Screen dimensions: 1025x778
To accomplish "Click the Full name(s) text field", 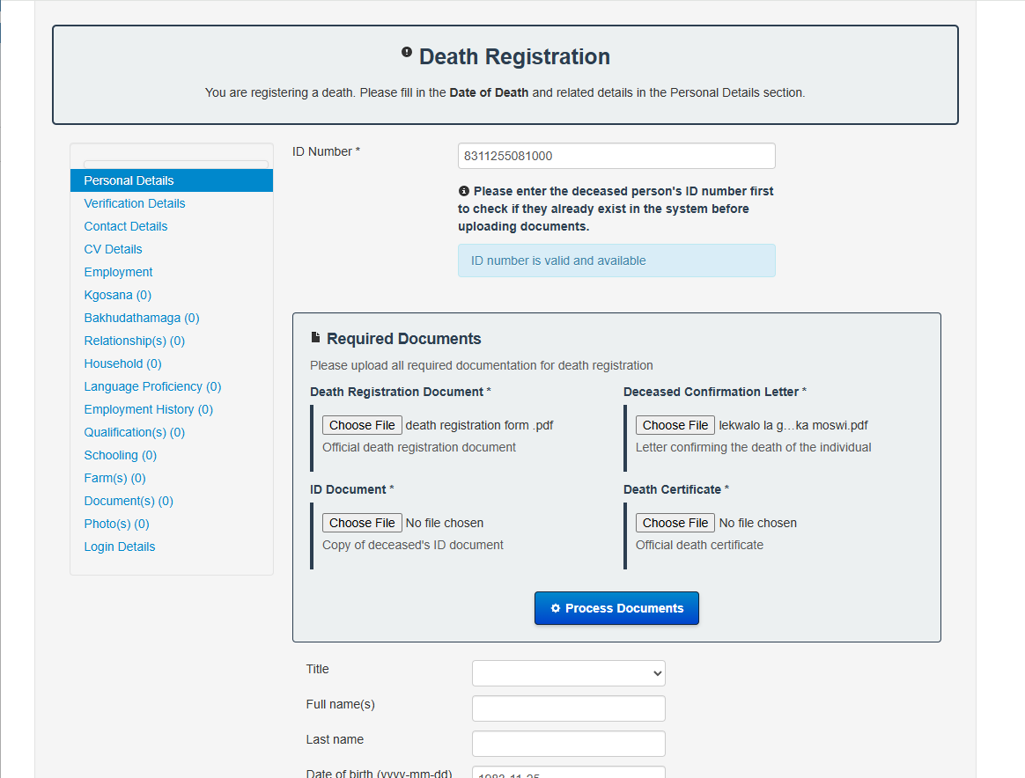I will coord(569,708).
